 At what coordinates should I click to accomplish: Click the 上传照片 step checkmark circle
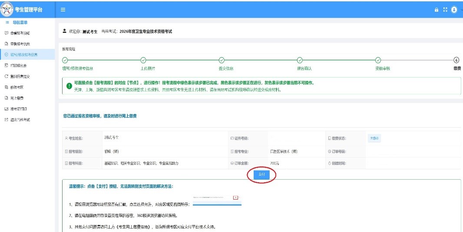[x=143, y=60]
